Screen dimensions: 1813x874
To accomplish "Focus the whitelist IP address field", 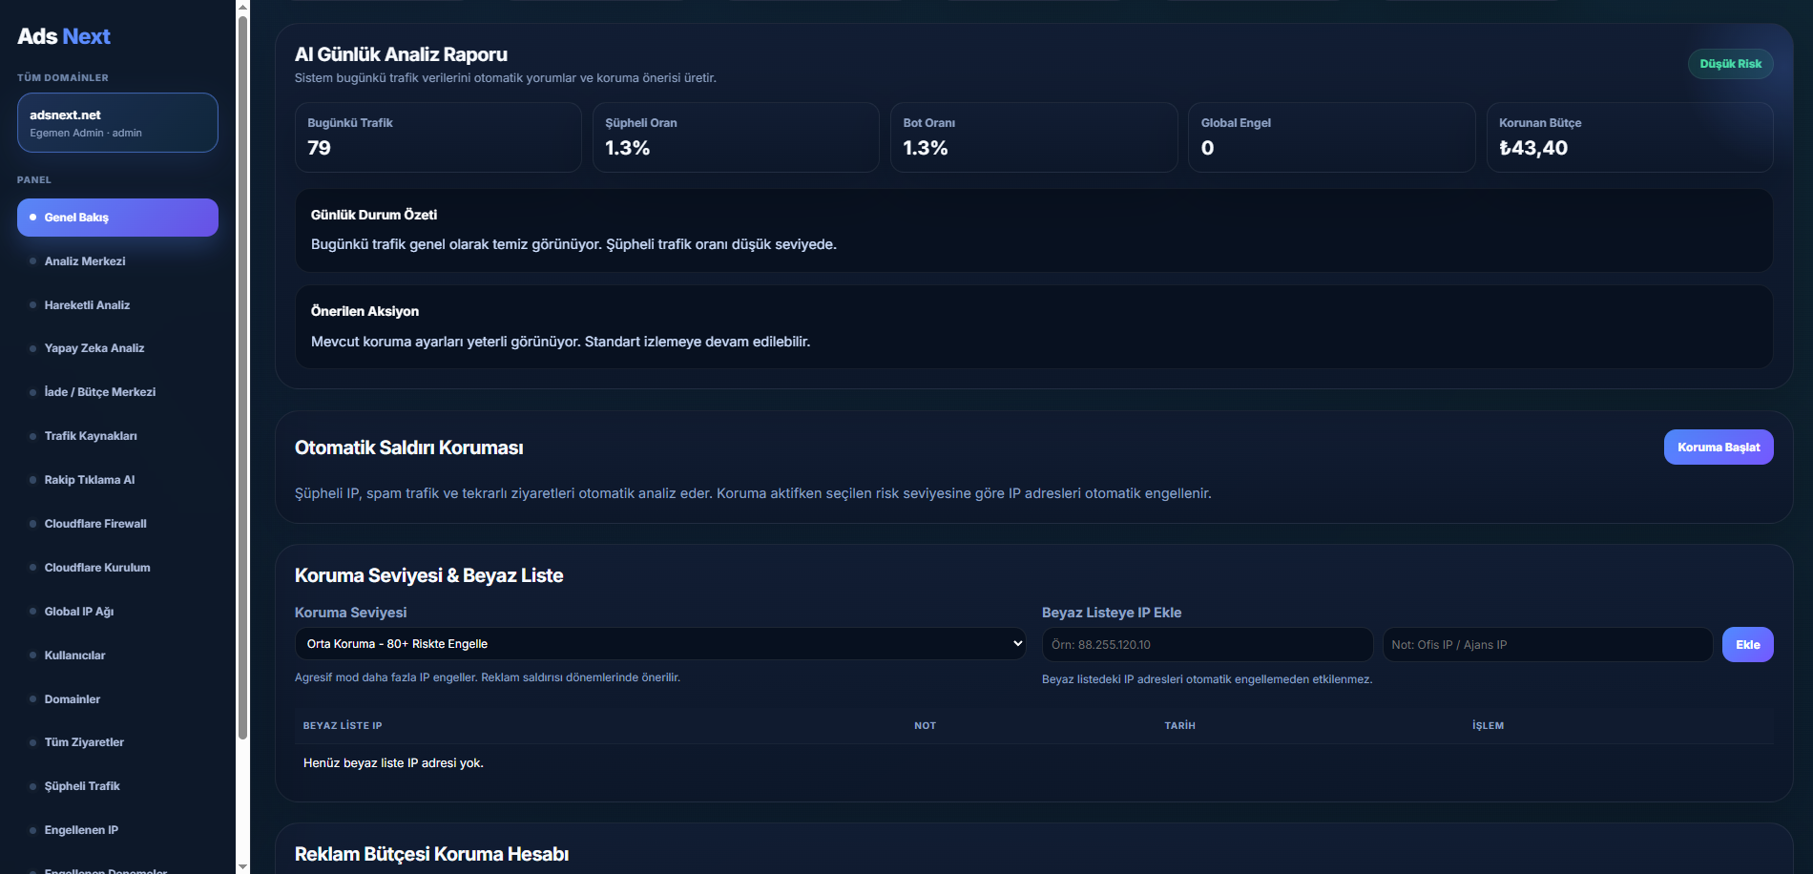I will pyautogui.click(x=1207, y=645).
